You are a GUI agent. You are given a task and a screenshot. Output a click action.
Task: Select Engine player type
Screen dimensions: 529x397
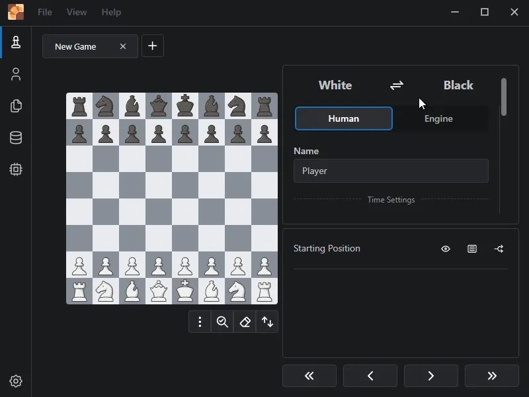[438, 118]
